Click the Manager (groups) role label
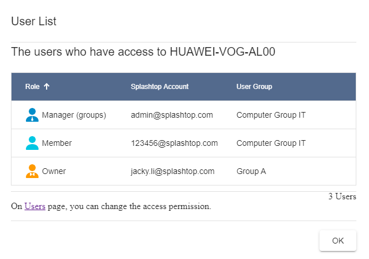This screenshot has height=259, width=369. click(74, 115)
